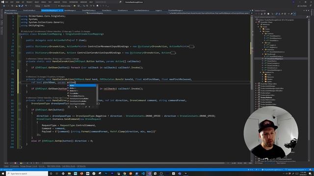The image size is (314, 176).
Task: Select DroneStateManager.cs in Solution Explorer
Action: coord(274,70)
